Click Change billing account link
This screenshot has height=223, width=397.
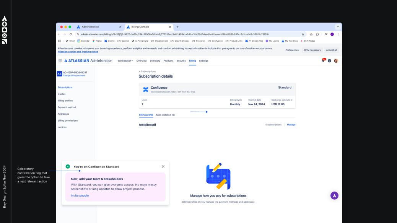(x=74, y=75)
